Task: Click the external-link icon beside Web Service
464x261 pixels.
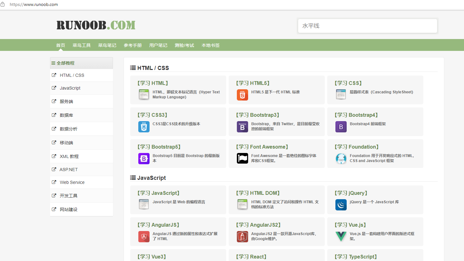Action: 54,182
